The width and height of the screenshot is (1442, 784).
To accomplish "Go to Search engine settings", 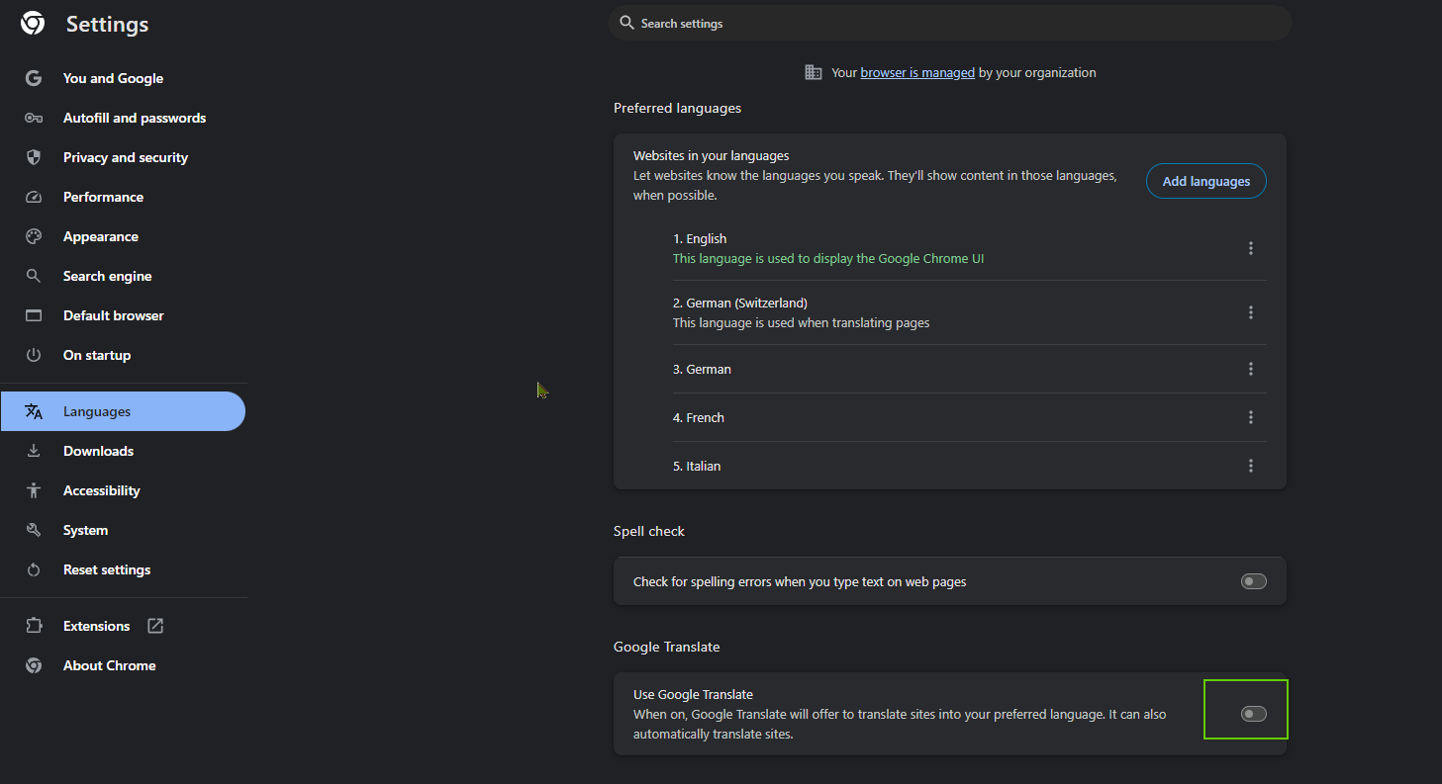I will point(123,276).
